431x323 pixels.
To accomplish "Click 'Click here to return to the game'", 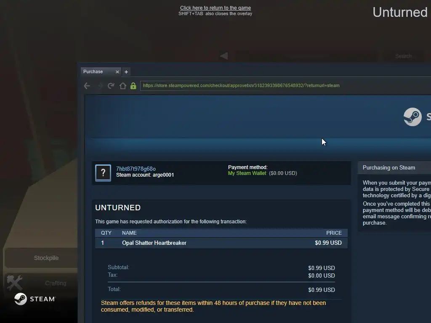I will [x=215, y=8].
